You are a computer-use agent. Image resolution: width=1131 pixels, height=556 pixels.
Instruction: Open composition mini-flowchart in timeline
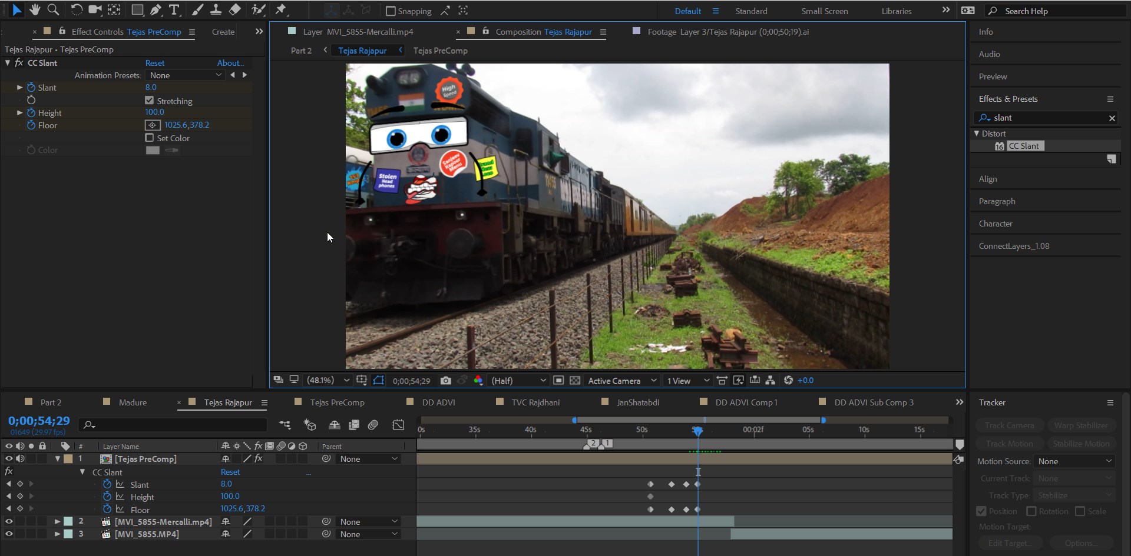pos(285,425)
